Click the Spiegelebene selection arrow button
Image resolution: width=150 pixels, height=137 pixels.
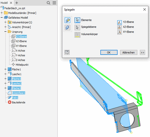point(77,27)
